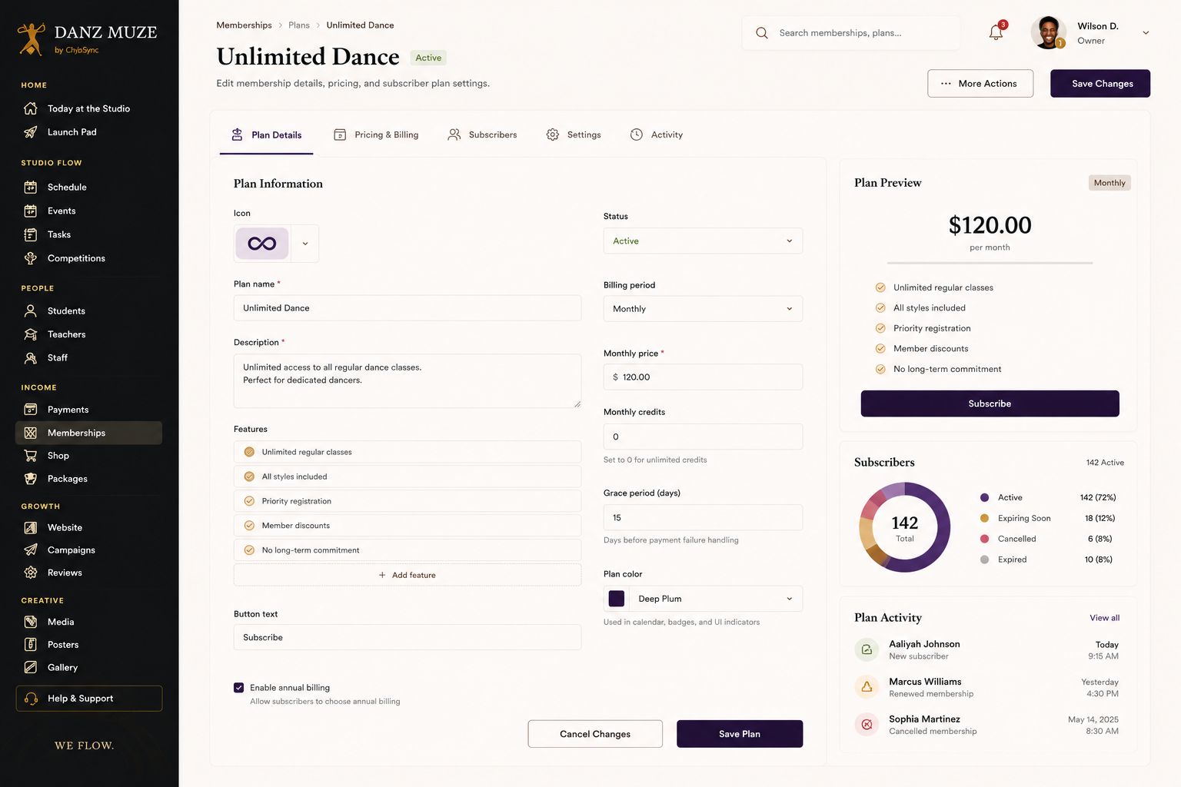Viewport: 1181px width, 787px height.
Task: Click Marcus Williams renewed membership icon
Action: (867, 687)
